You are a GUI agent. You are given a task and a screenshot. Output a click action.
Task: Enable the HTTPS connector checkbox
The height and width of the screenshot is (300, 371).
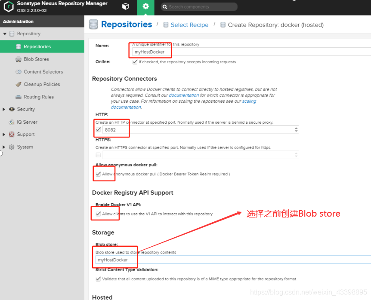coord(98,155)
